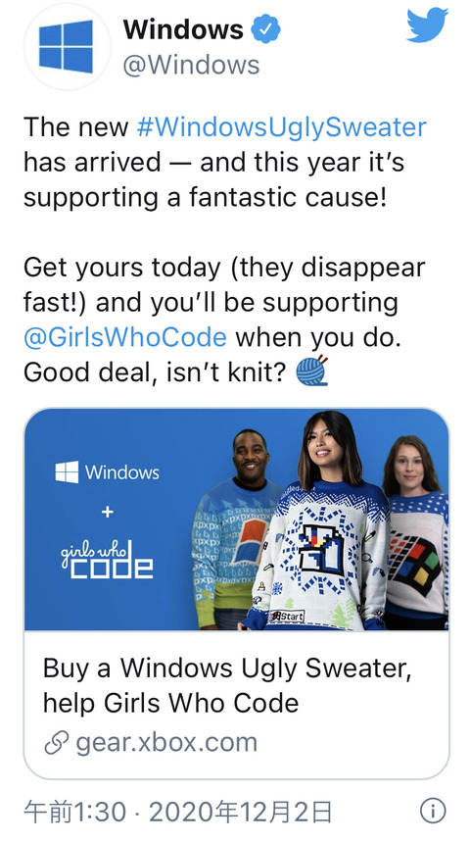Click the link chain icon
The height and width of the screenshot is (842, 470).
56,743
